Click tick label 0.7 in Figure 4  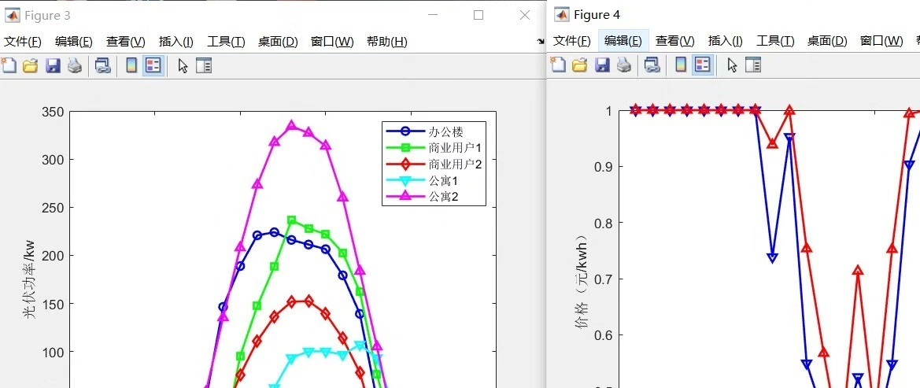(x=604, y=279)
